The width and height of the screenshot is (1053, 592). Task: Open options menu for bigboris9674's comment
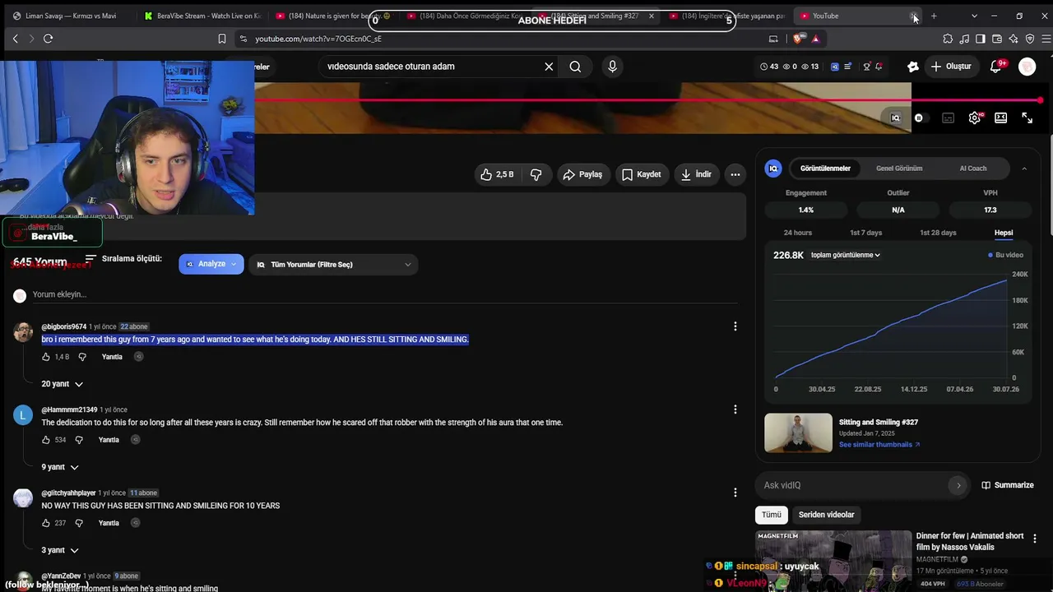pyautogui.click(x=735, y=326)
